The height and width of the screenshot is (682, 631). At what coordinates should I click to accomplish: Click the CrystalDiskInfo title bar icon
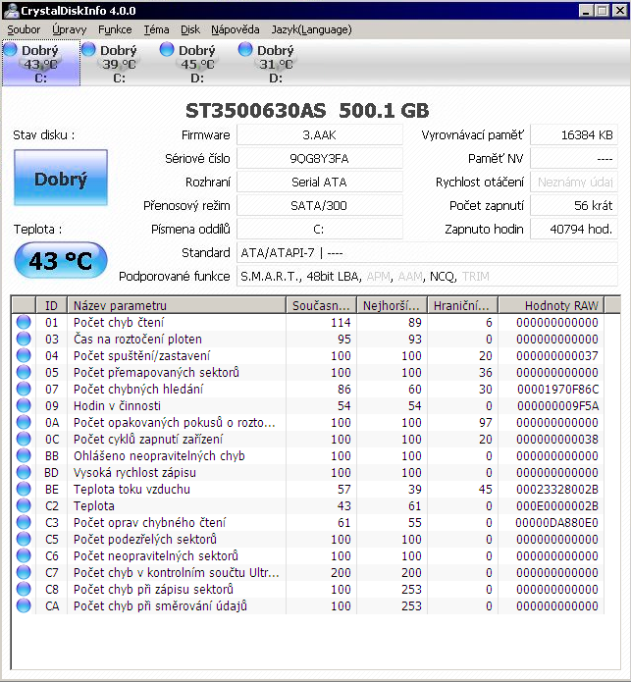click(11, 11)
